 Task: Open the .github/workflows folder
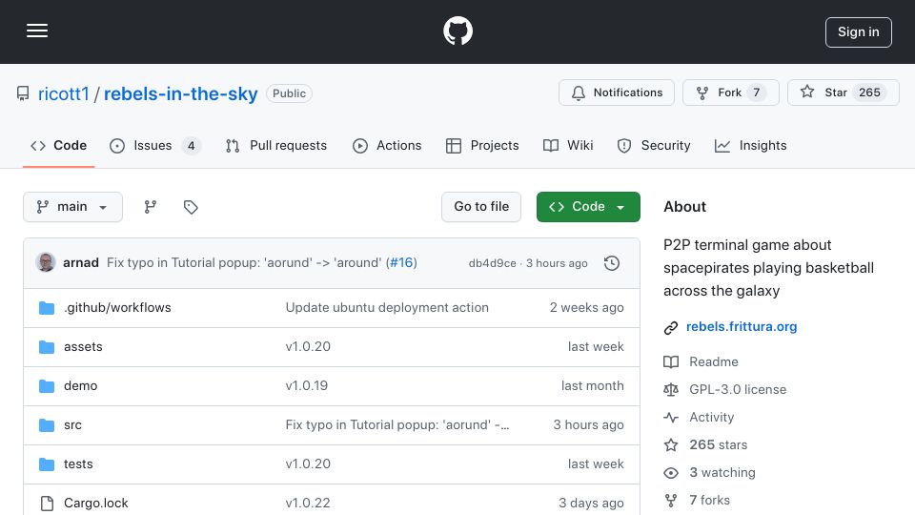point(117,308)
